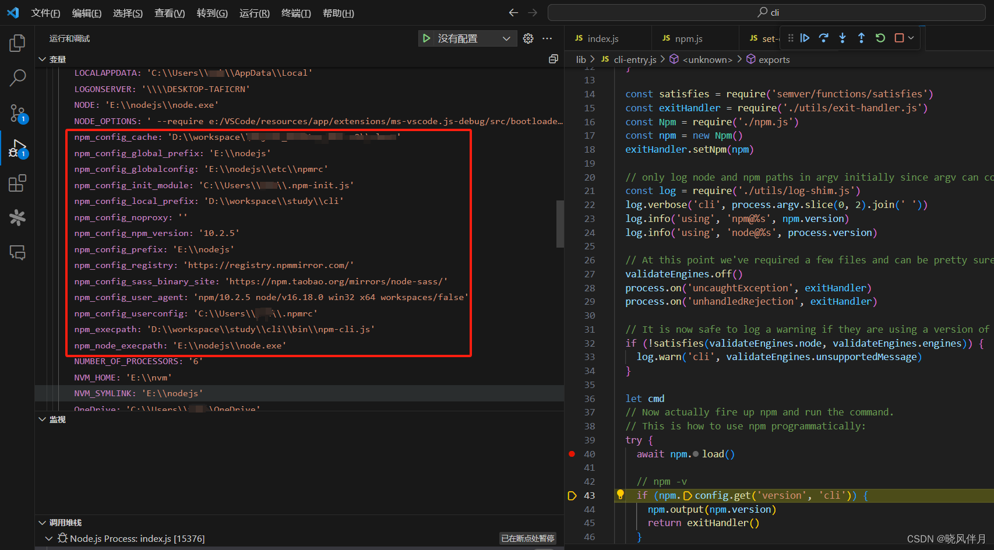Open the Explorer view in activity bar

[17, 43]
